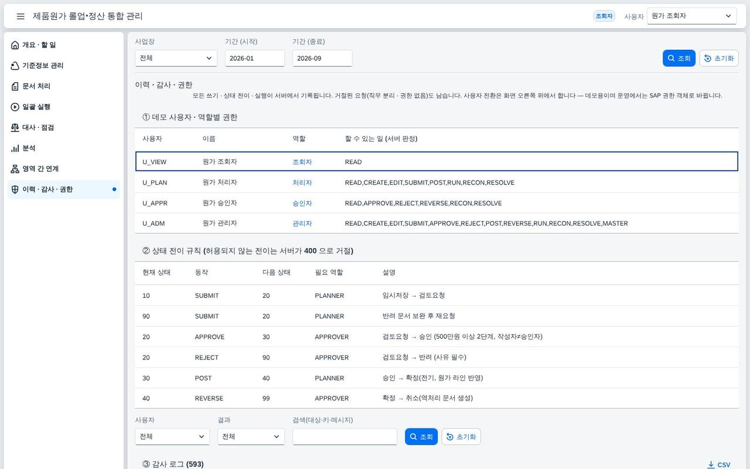
Task: Open the 개요 · 할 일 menu item
Action: pyautogui.click(x=64, y=45)
